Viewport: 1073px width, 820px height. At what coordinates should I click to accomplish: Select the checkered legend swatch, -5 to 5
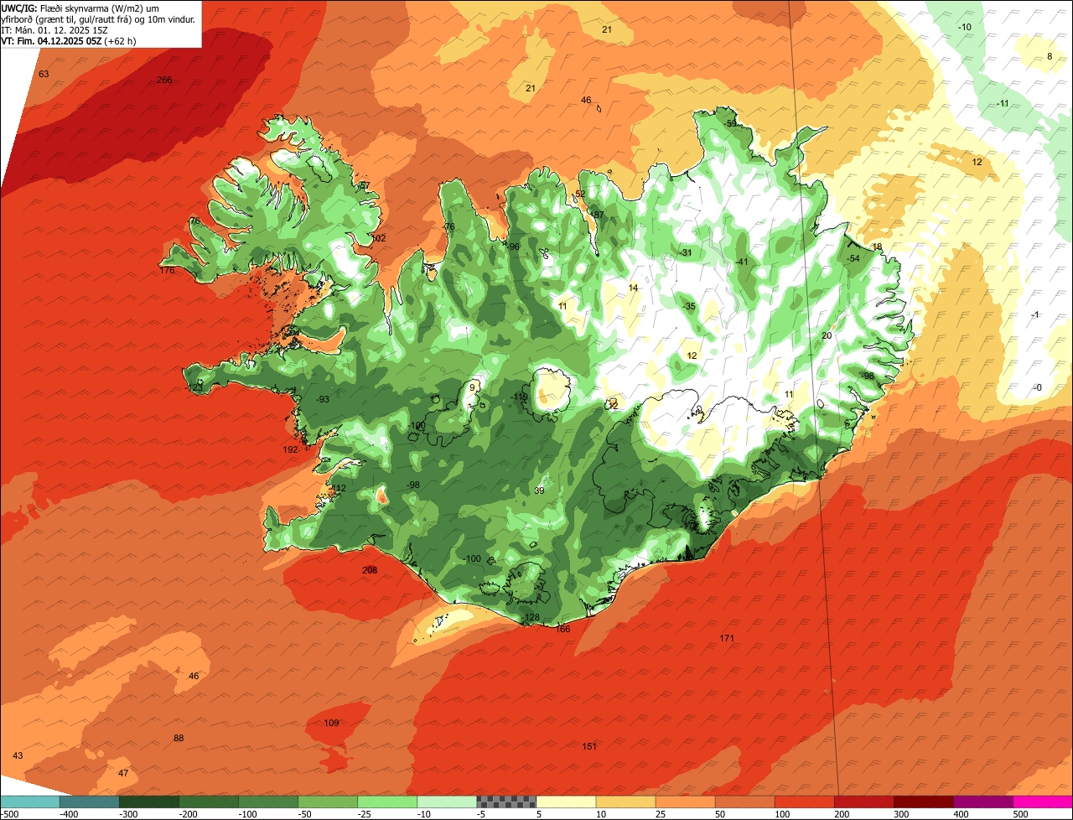point(505,802)
